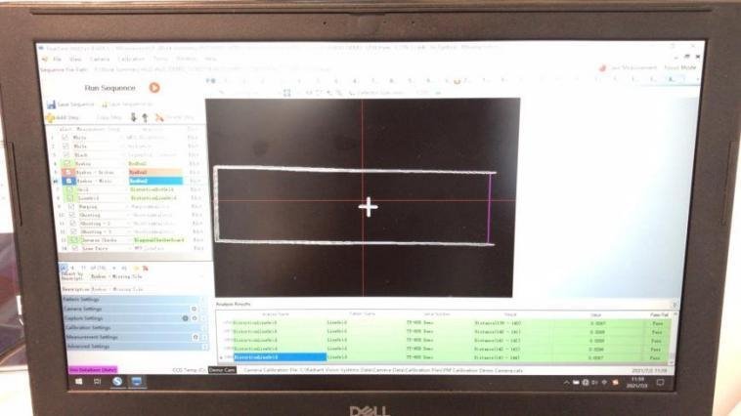
Task: Click the Save Sequence disk icon
Action: tap(52, 104)
